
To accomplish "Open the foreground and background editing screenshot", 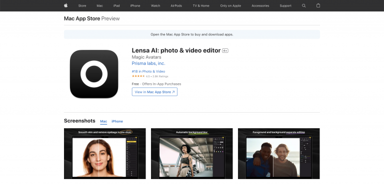I will tap(278, 154).
